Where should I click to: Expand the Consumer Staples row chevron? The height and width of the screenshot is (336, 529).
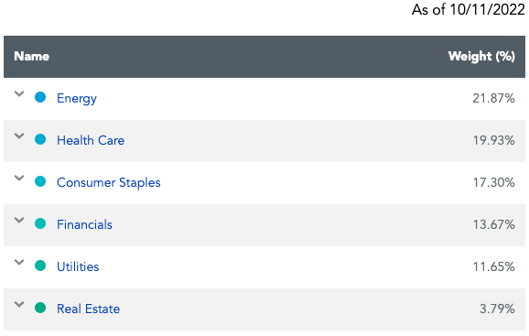pos(19,179)
